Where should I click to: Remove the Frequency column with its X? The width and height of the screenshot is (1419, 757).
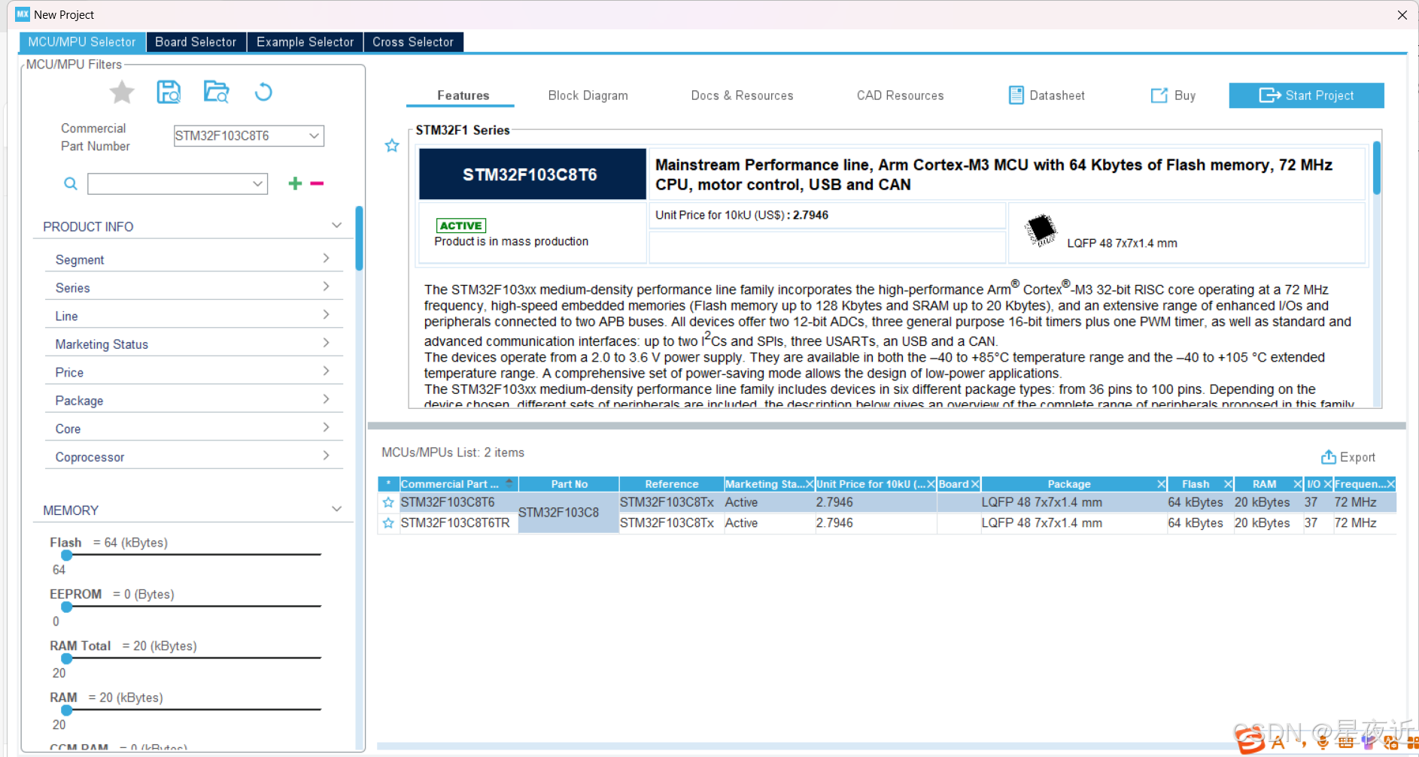click(x=1390, y=484)
